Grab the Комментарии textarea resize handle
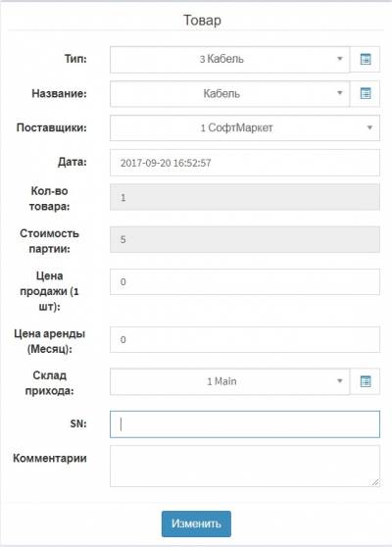Screen dimensions: 392x547 375,482
